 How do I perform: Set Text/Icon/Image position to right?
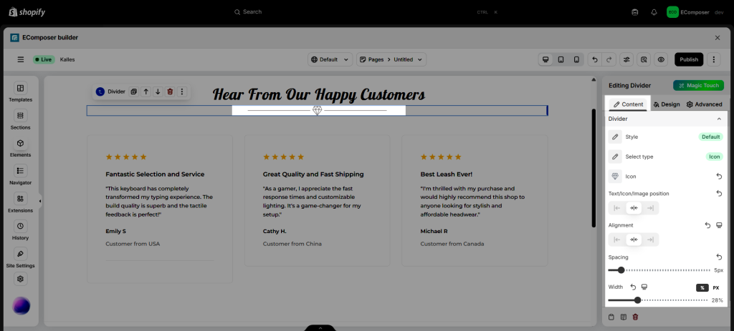click(x=650, y=208)
